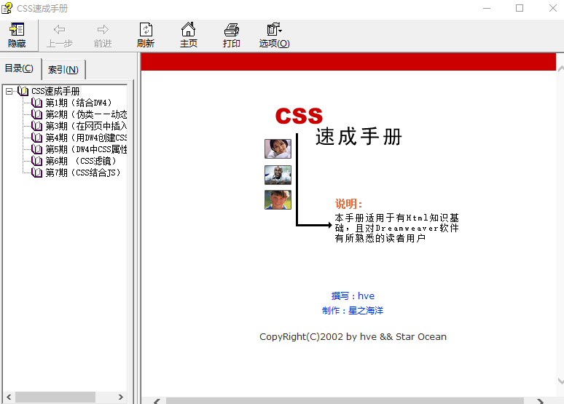Collapse the CSS速成手册 tree root
This screenshot has width=564, height=404.
click(9, 91)
